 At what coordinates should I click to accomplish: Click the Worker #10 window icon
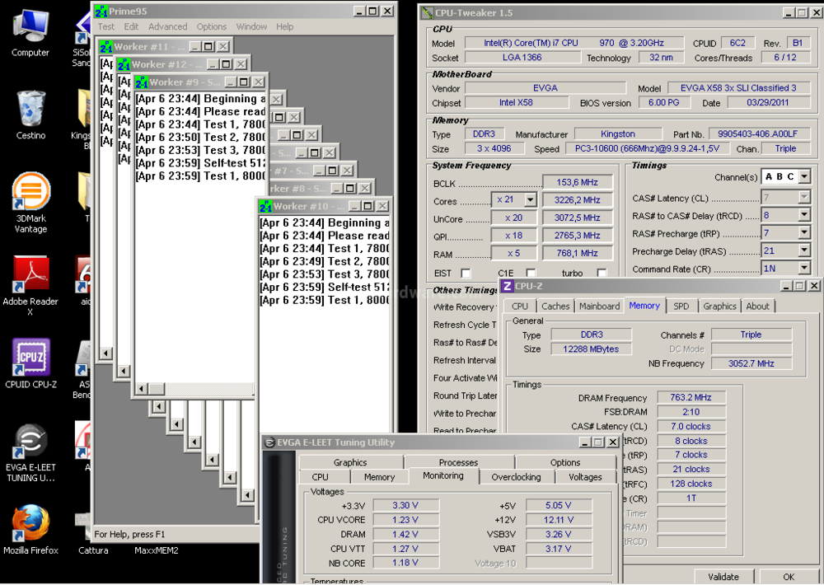click(x=266, y=207)
